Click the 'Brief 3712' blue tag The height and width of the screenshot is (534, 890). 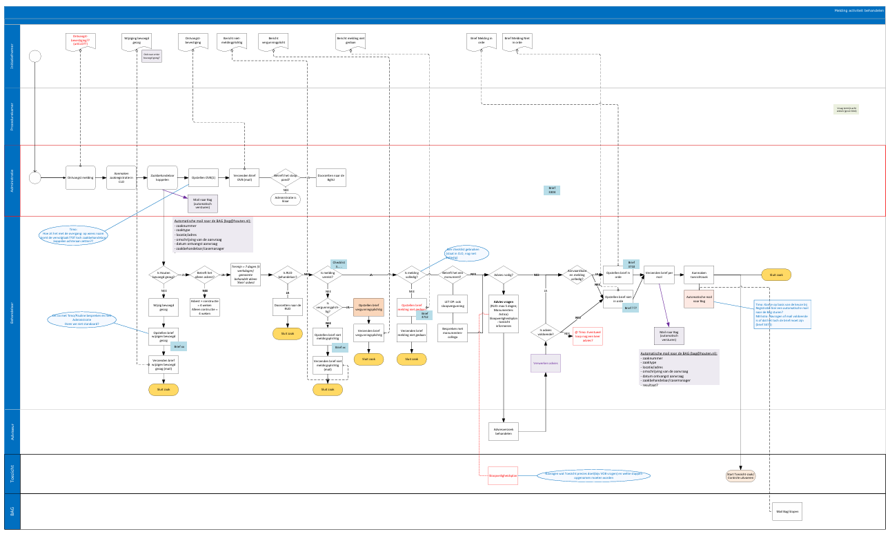pyautogui.click(x=426, y=315)
